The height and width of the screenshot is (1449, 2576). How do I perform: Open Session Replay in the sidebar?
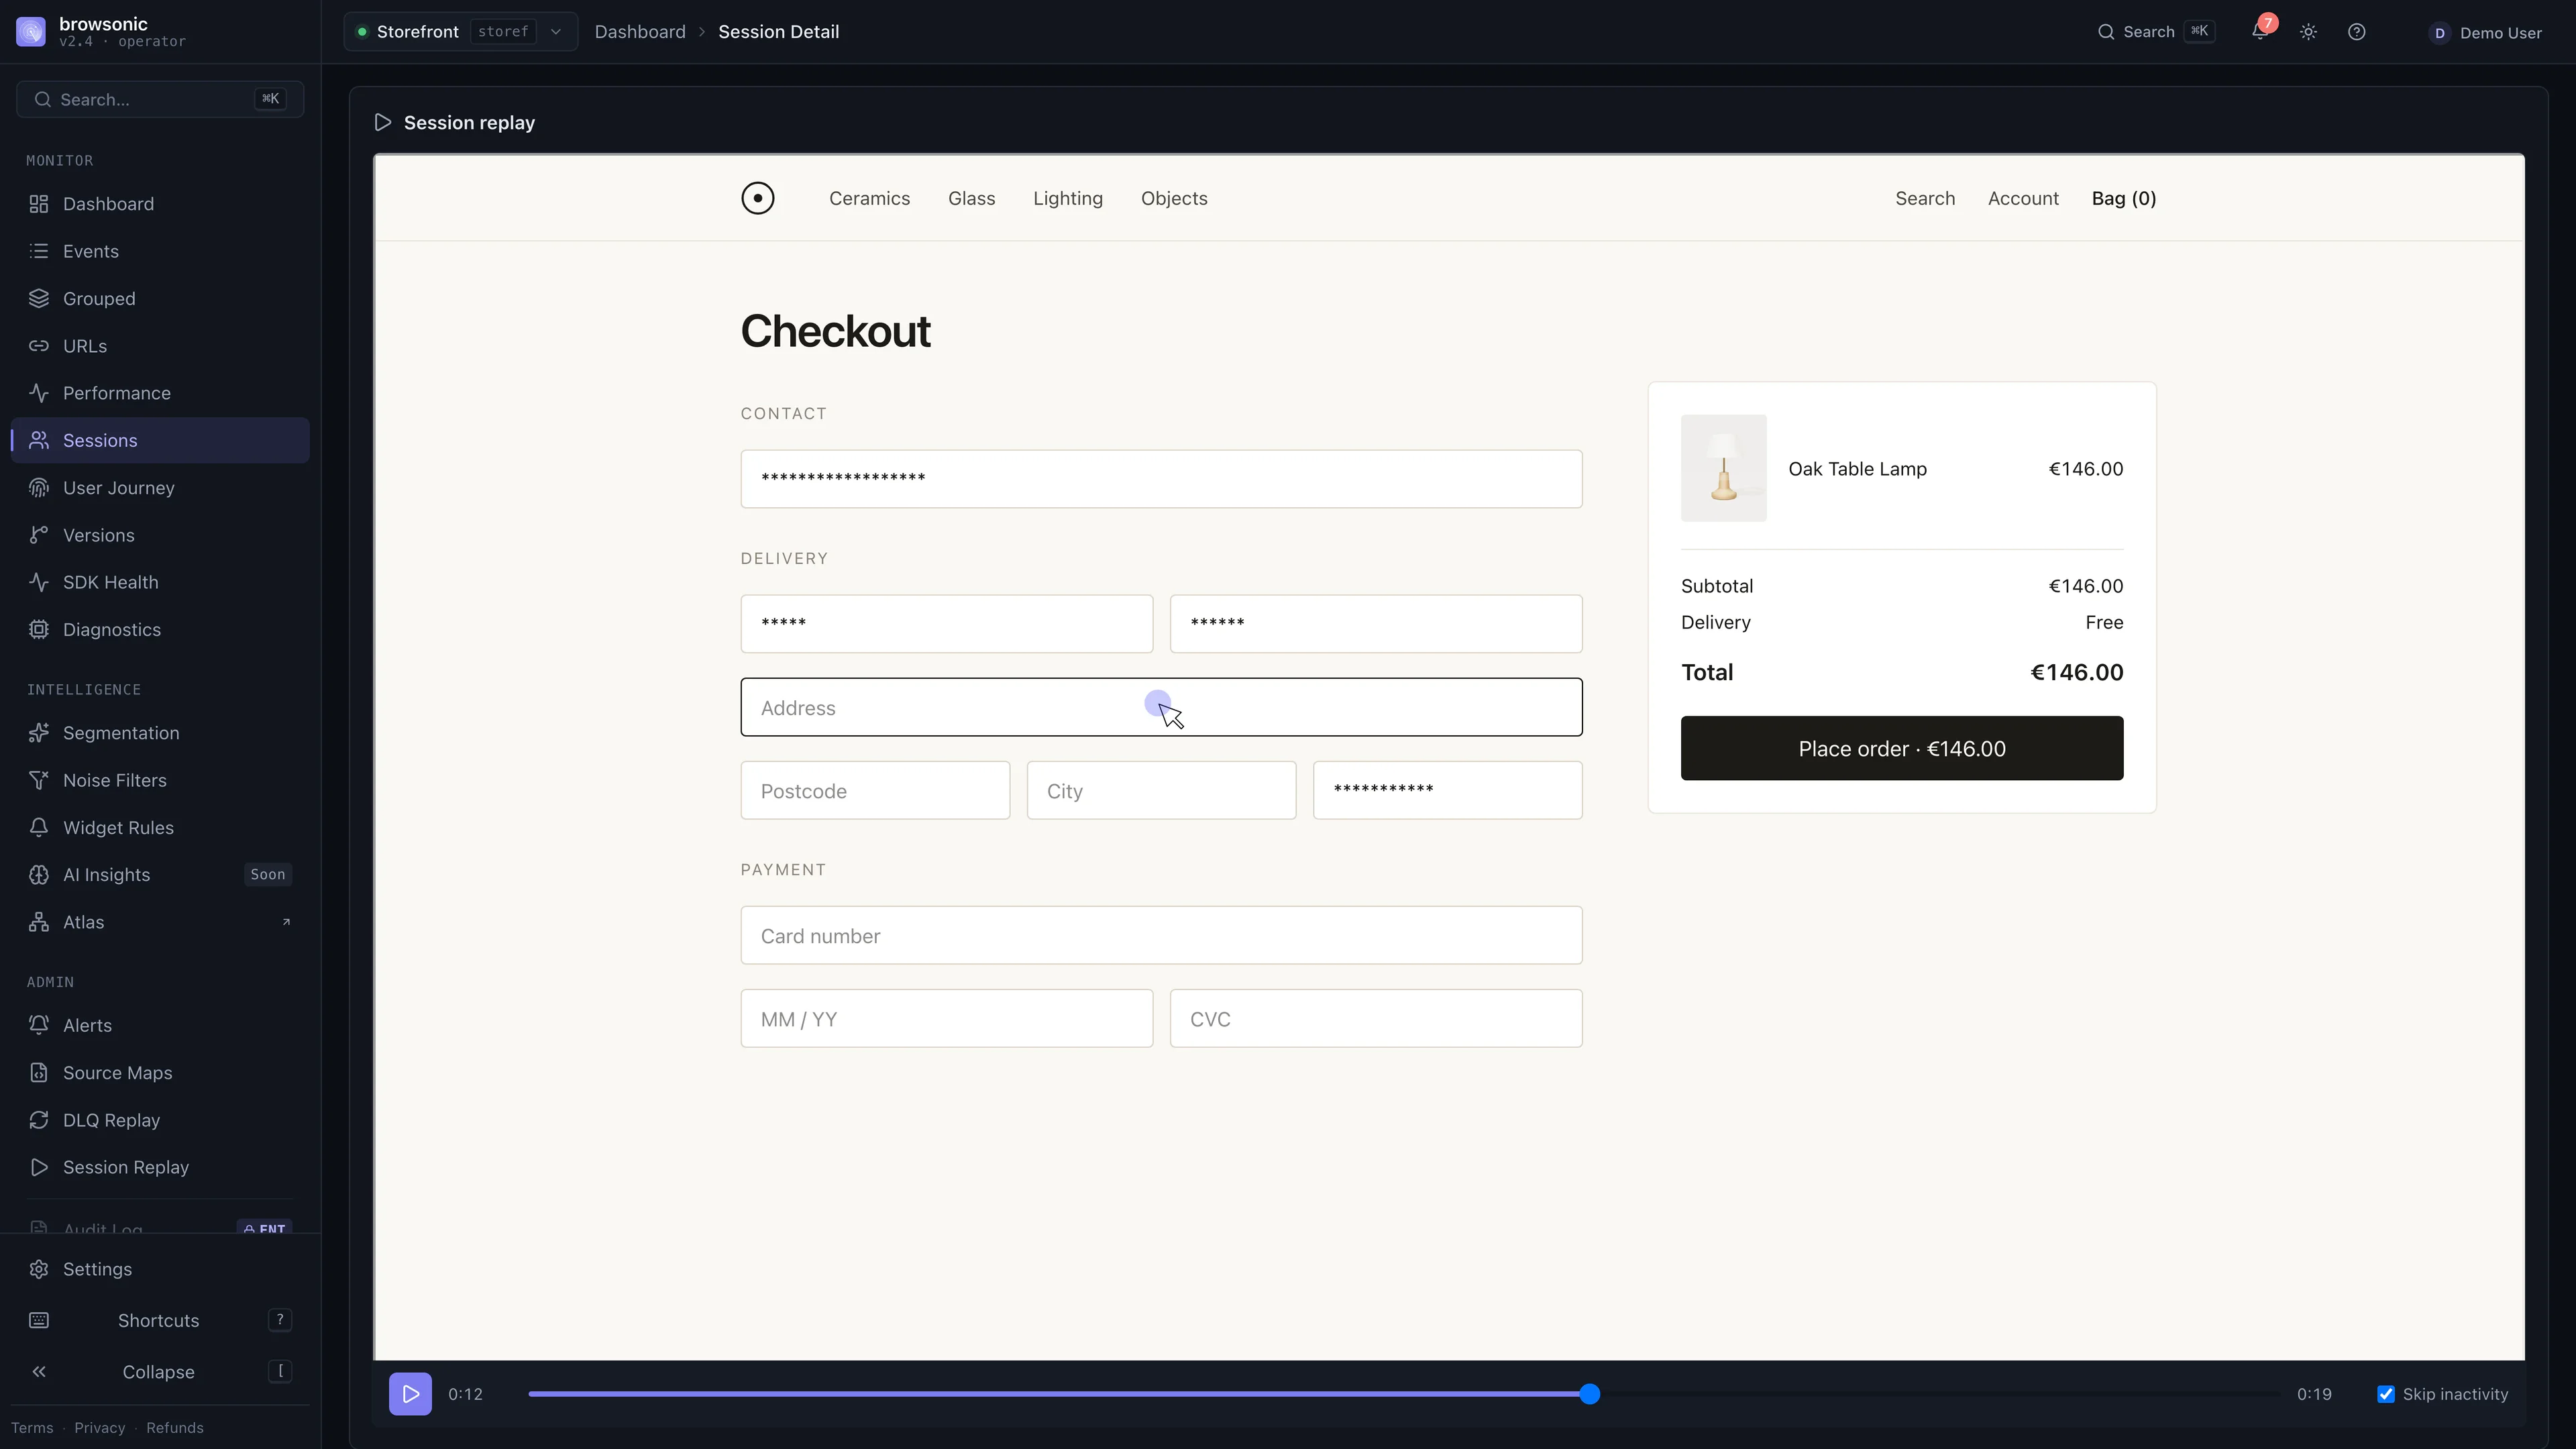[x=160, y=1167]
